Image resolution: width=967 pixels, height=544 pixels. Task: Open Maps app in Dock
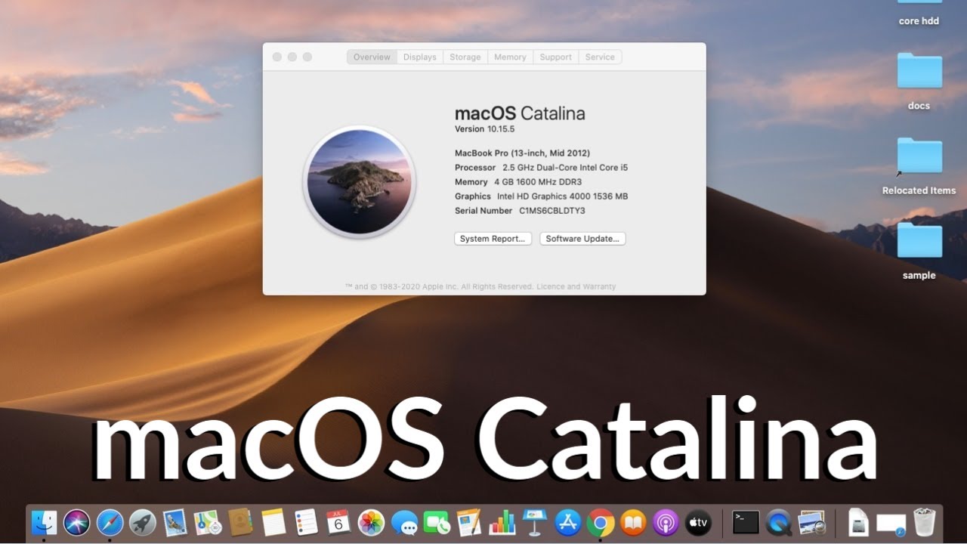tap(208, 522)
